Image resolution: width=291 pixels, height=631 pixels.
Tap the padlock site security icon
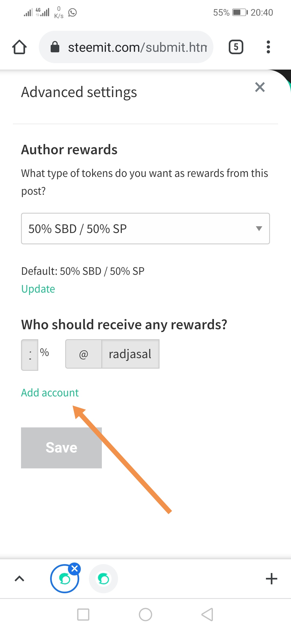[55, 47]
